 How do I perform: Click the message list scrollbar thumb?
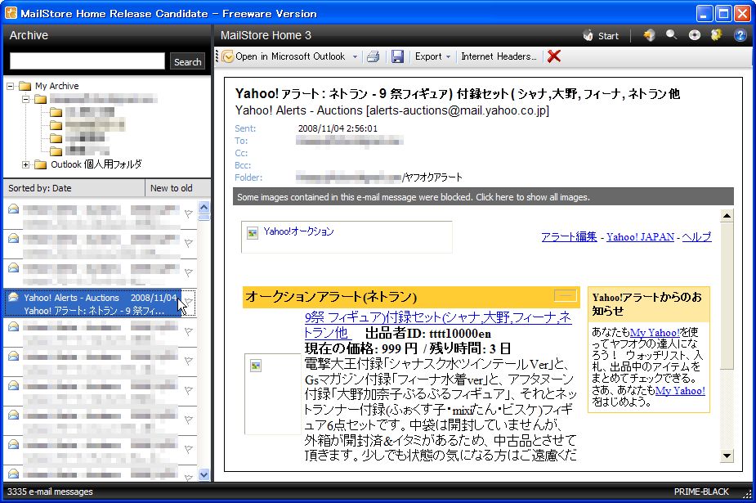click(204, 218)
